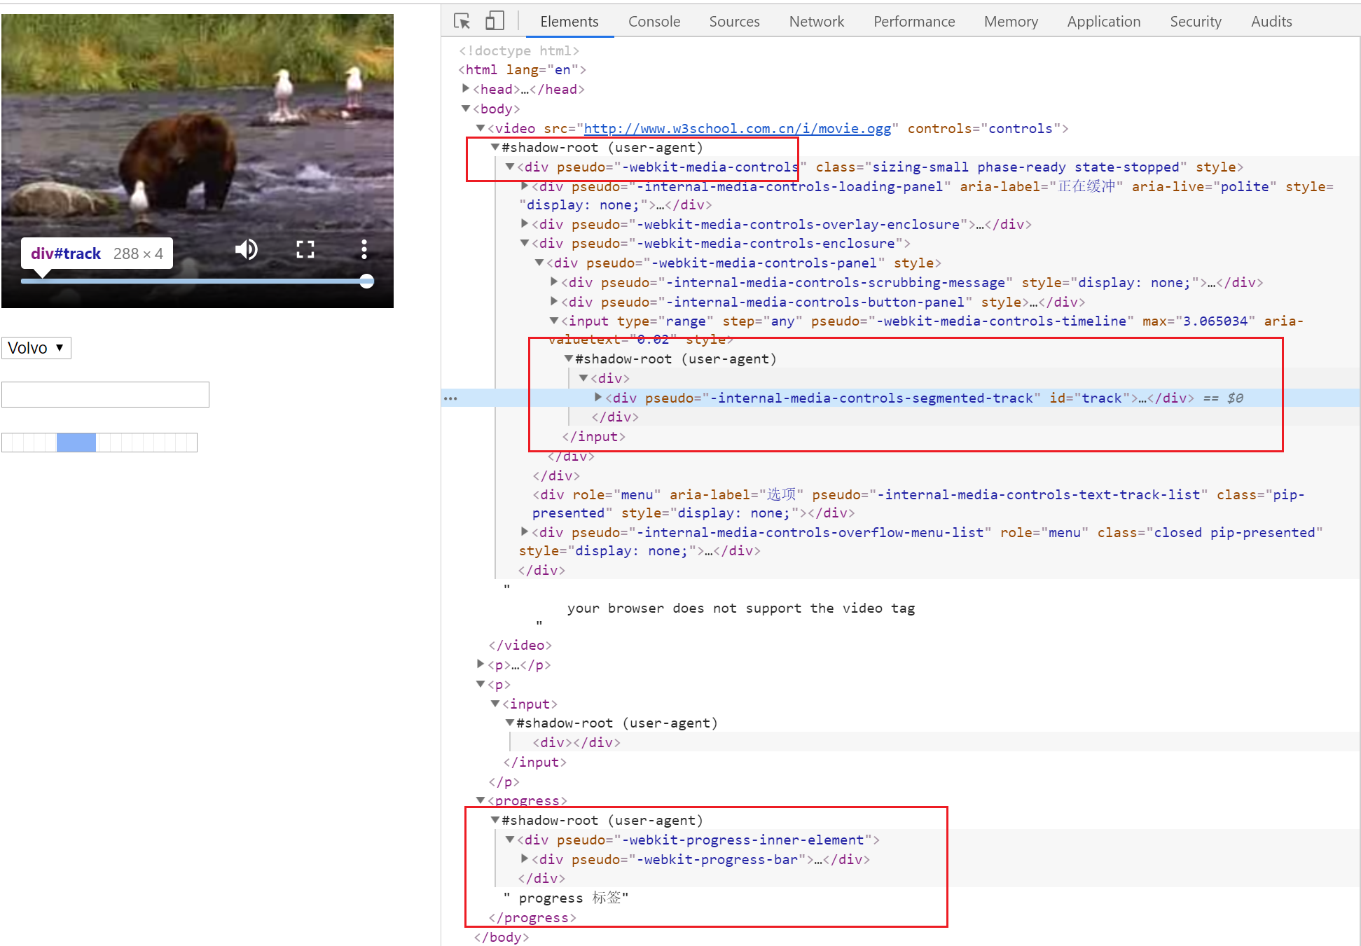Click the ellipsis beside the selected DOM line
This screenshot has width=1361, height=946.
tap(450, 398)
